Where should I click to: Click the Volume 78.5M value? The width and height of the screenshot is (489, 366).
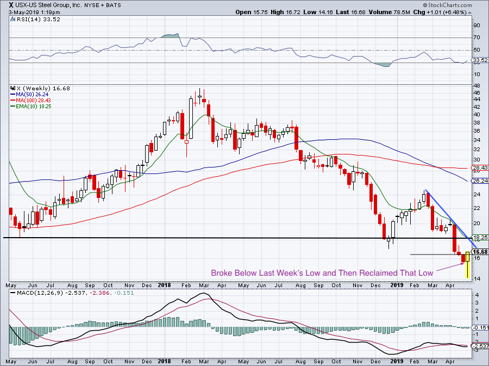[390, 12]
